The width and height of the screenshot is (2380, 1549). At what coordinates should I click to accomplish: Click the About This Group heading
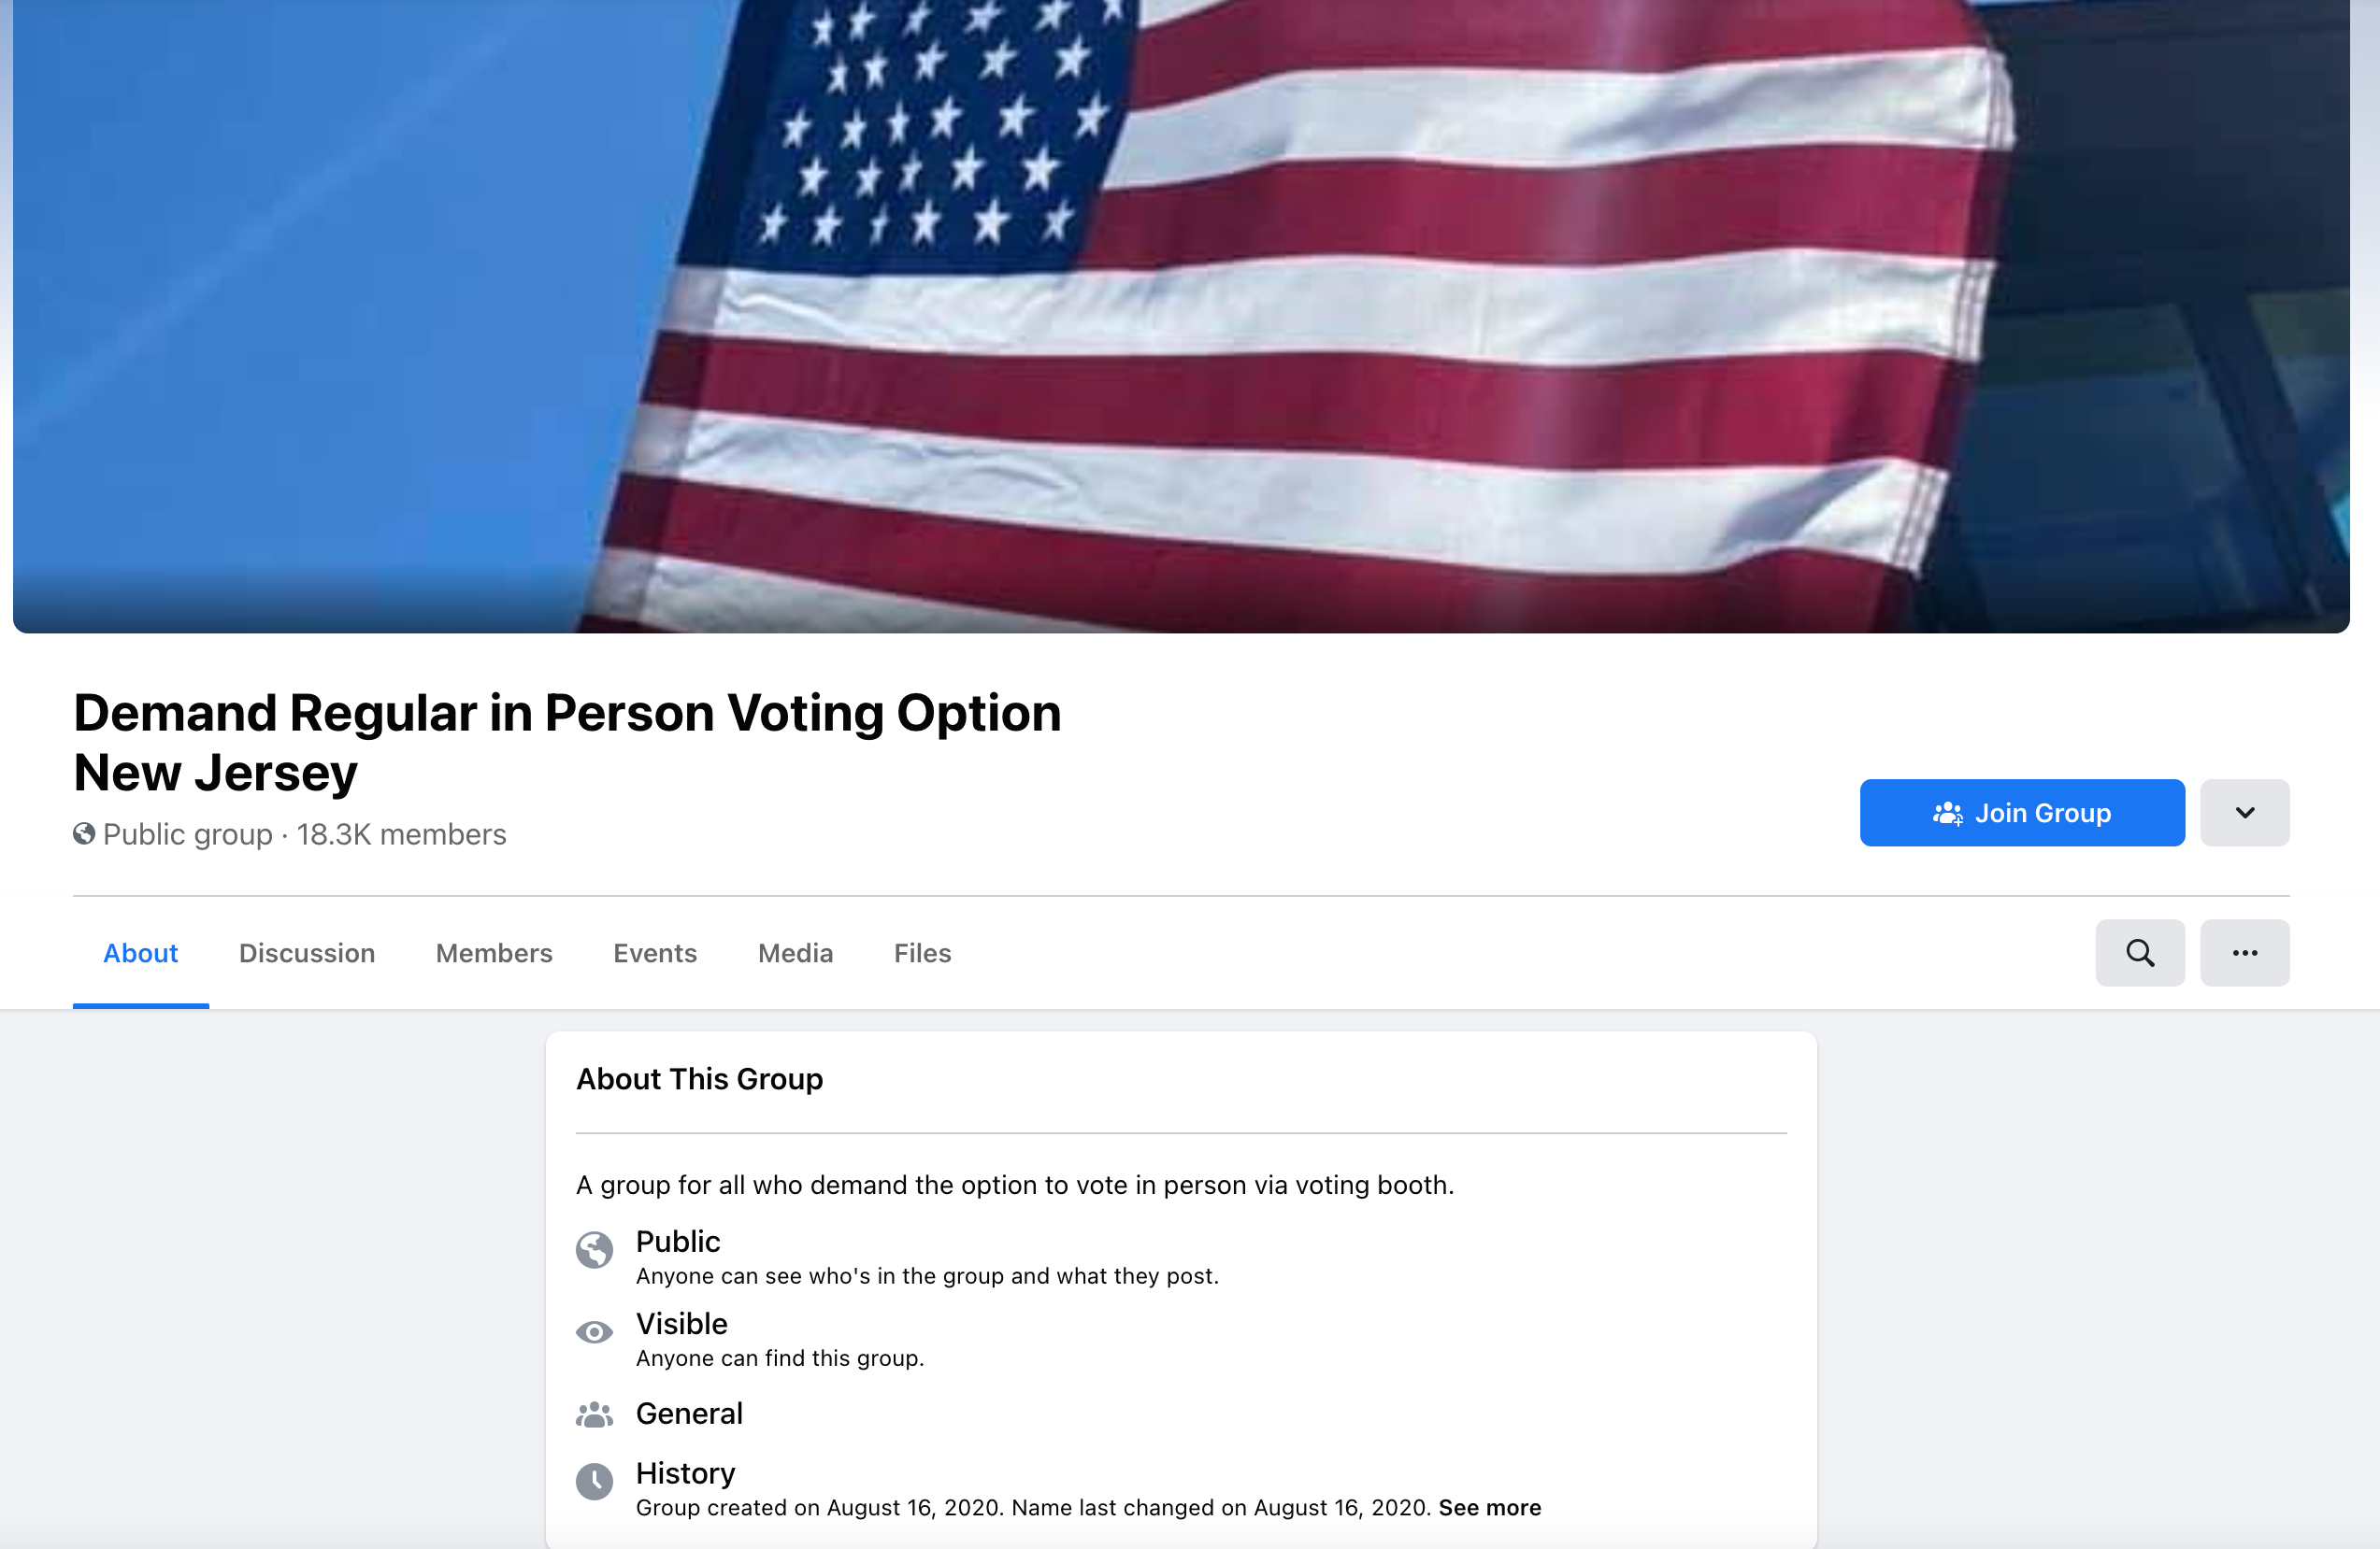[x=699, y=1078]
